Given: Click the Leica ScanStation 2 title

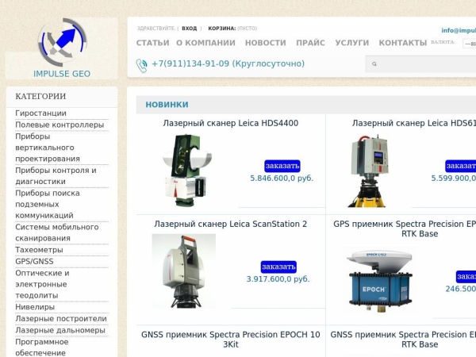Looking at the screenshot, I should point(230,224).
